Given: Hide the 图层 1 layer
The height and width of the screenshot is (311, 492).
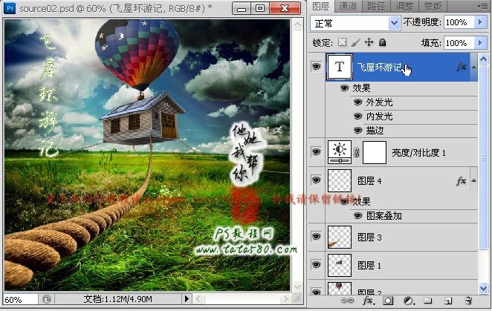Looking at the screenshot, I should 317,264.
